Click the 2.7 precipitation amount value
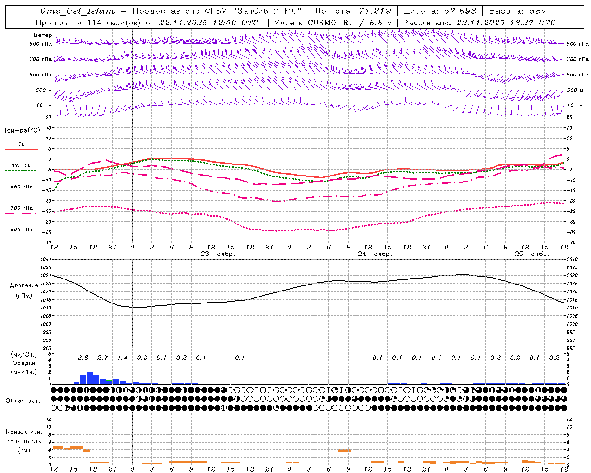 pos(103,358)
